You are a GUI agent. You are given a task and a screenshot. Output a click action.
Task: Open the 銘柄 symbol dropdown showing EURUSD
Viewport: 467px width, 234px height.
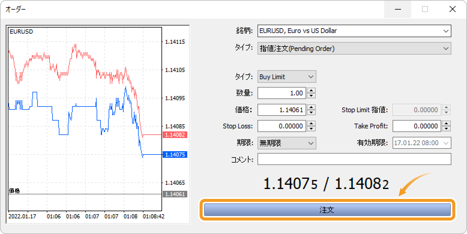pyautogui.click(x=354, y=31)
